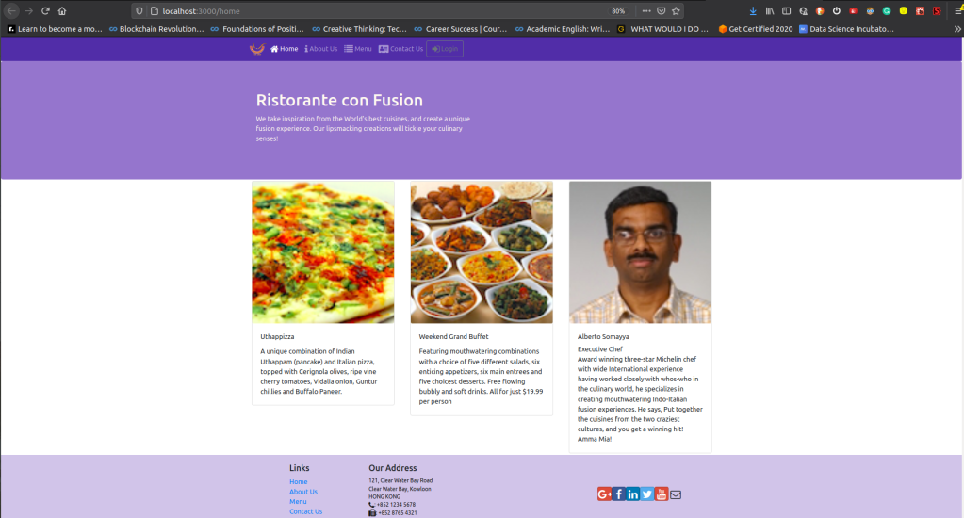
Task: Reload the page with browser refresh button
Action: click(45, 11)
